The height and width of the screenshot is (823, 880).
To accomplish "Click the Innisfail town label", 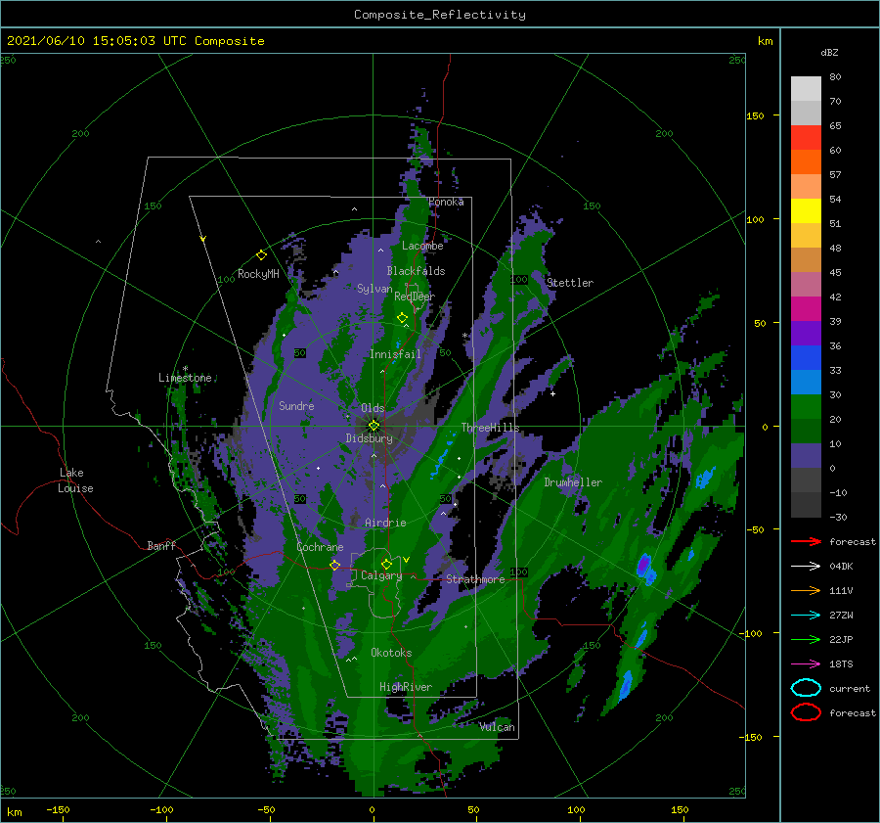I will pyautogui.click(x=395, y=354).
